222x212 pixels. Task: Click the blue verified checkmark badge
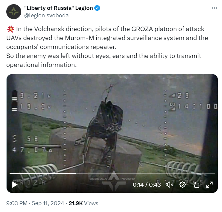(97, 8)
